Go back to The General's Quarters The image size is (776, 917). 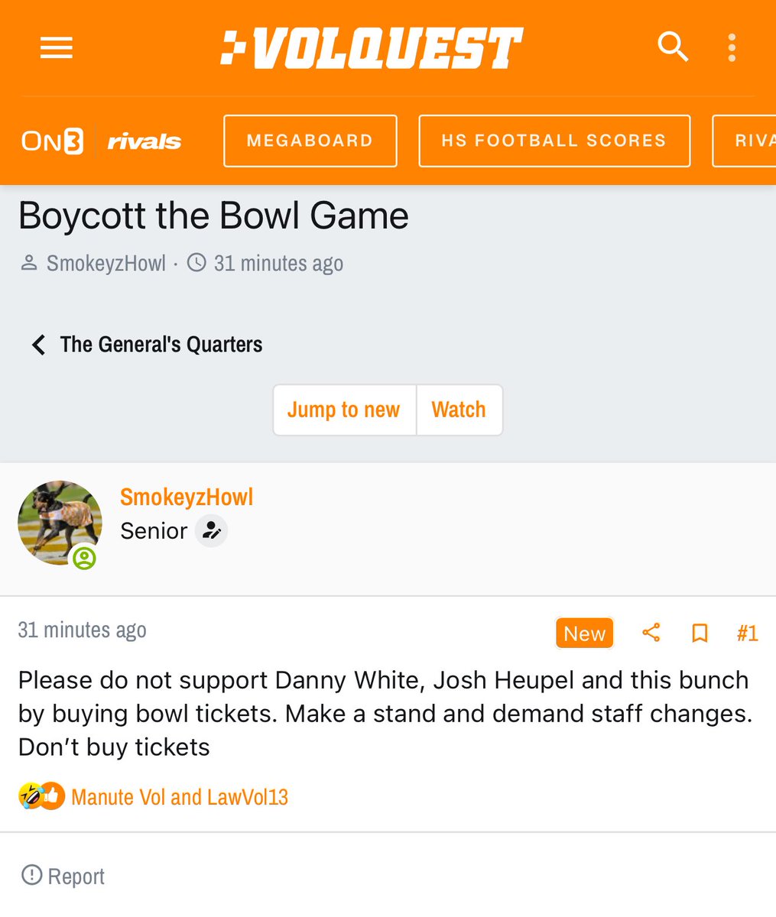coord(148,345)
